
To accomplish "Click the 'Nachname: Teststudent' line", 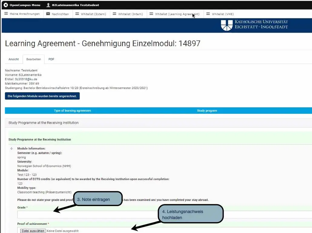I will (x=21, y=71).
